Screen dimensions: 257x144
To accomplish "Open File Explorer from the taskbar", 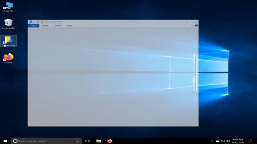I will 99,141.
